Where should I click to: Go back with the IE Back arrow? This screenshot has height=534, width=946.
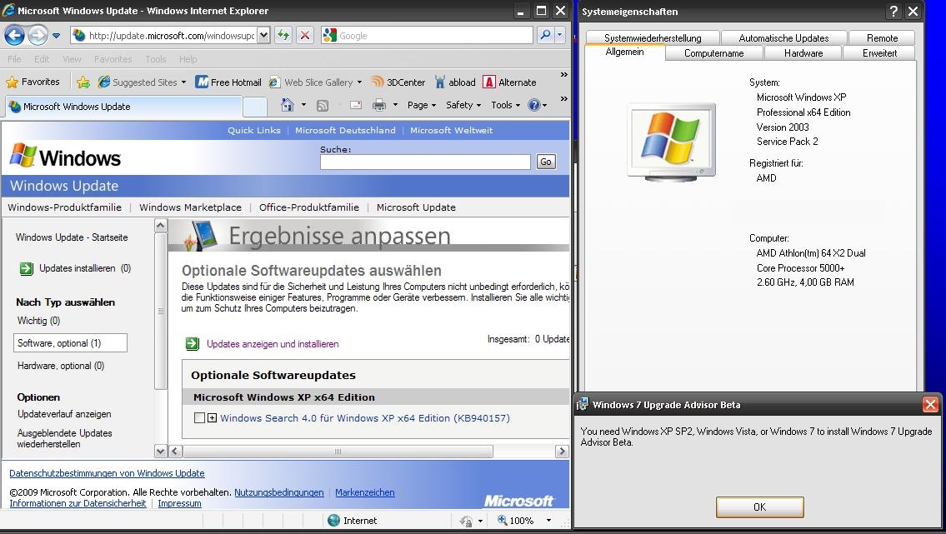[14, 36]
